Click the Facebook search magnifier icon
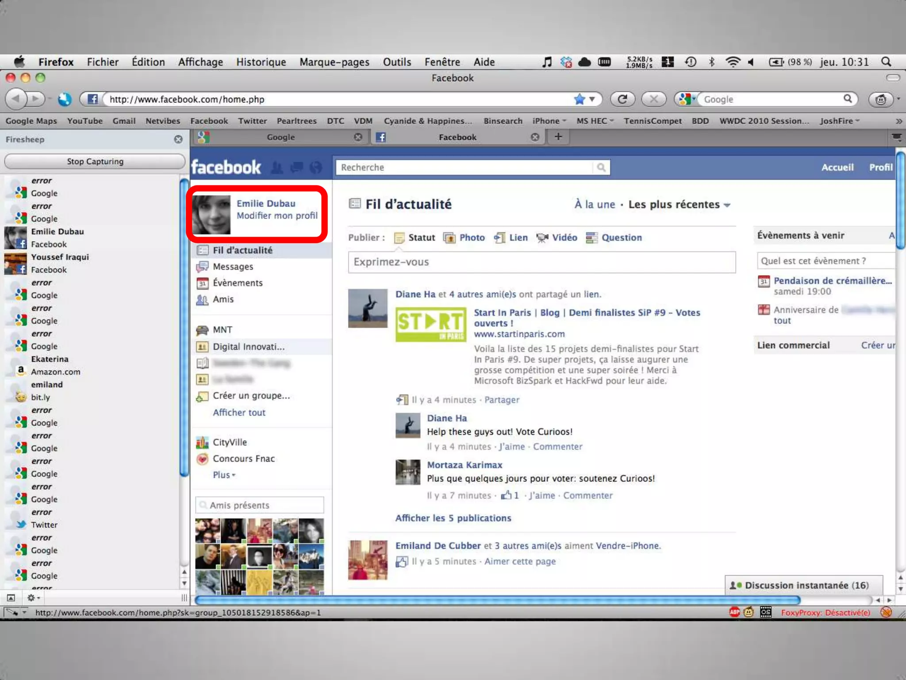 point(601,167)
